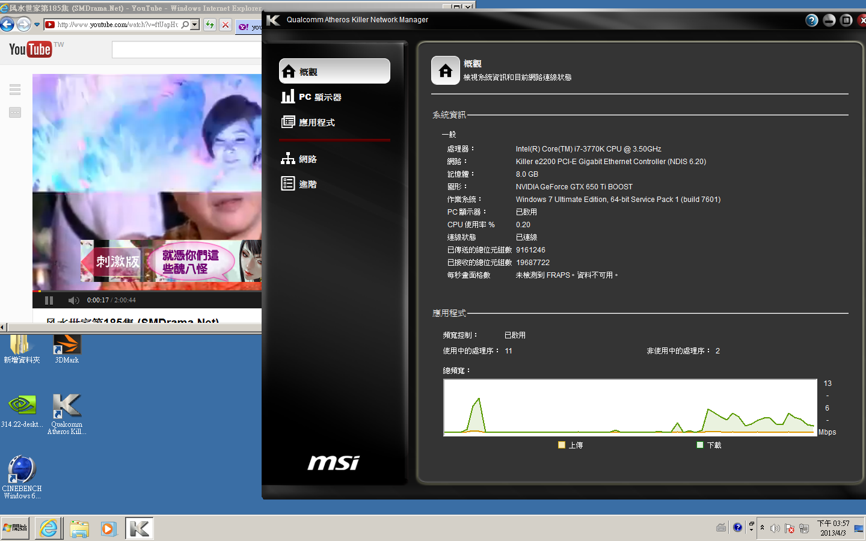
Task: Open Windows Explorer in the taskbar
Action: pos(79,528)
